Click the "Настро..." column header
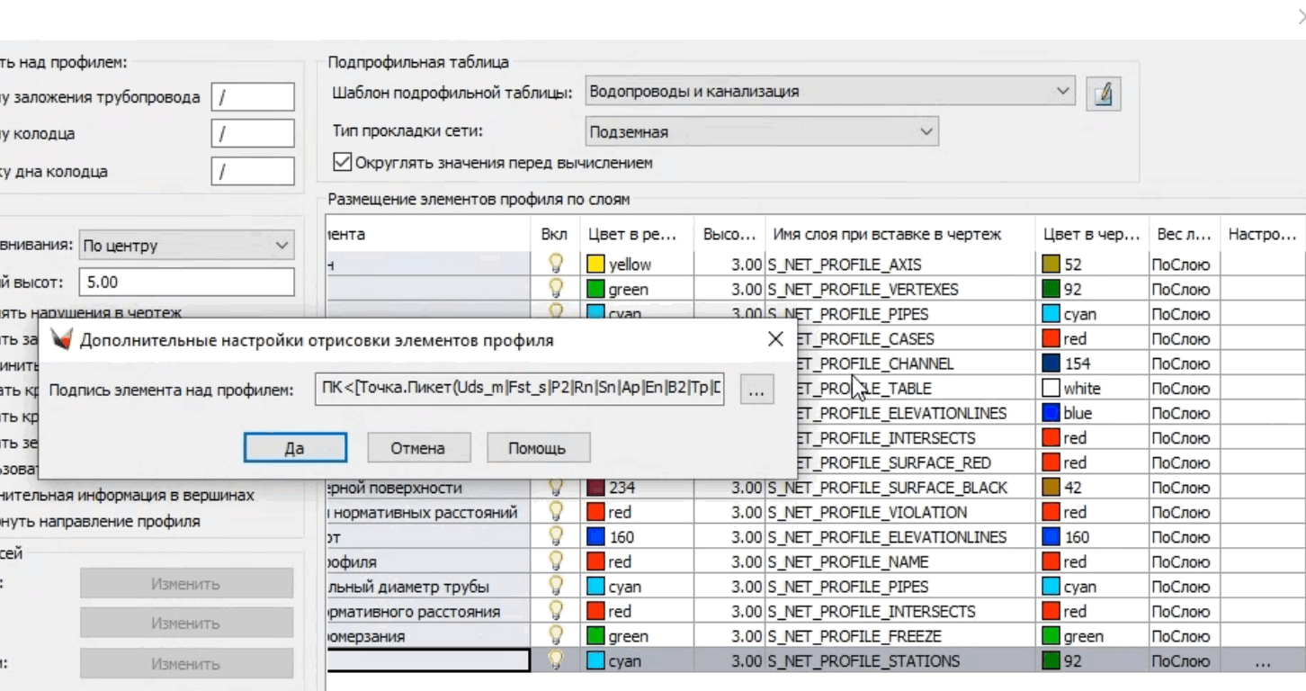This screenshot has height=691, width=1306. [x=1261, y=234]
